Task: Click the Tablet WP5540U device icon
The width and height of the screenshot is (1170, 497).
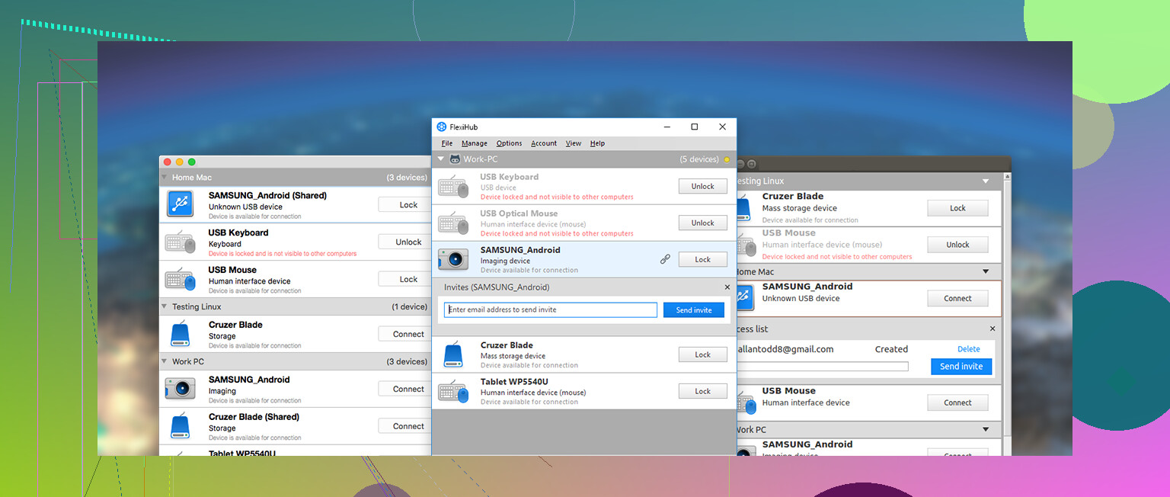Action: [453, 392]
